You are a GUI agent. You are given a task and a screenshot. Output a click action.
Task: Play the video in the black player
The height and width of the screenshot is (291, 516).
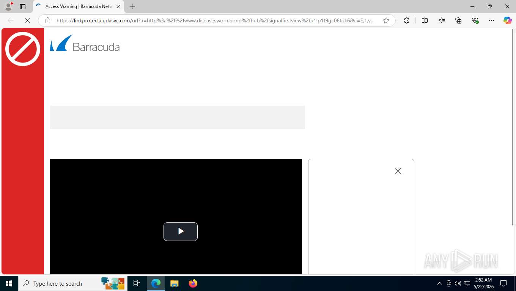pos(181,232)
